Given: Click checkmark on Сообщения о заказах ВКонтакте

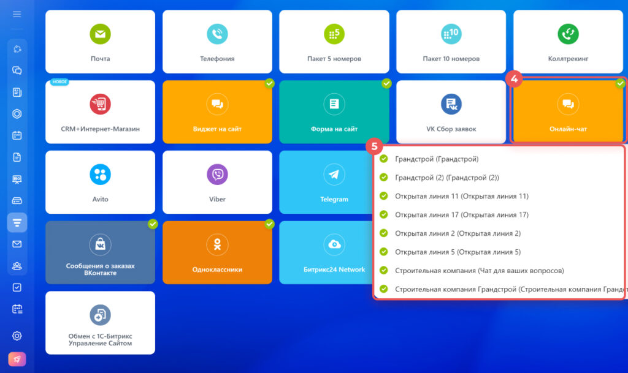Looking at the screenshot, I should click(153, 224).
